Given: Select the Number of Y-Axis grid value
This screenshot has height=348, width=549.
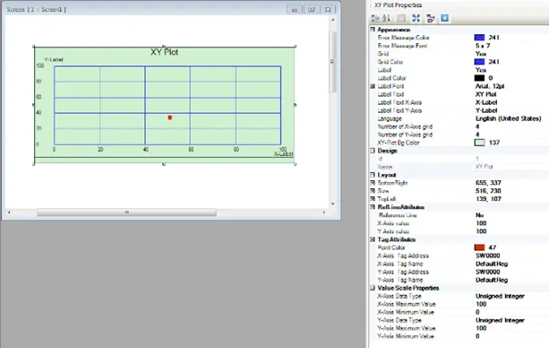Looking at the screenshot, I should [x=477, y=135].
